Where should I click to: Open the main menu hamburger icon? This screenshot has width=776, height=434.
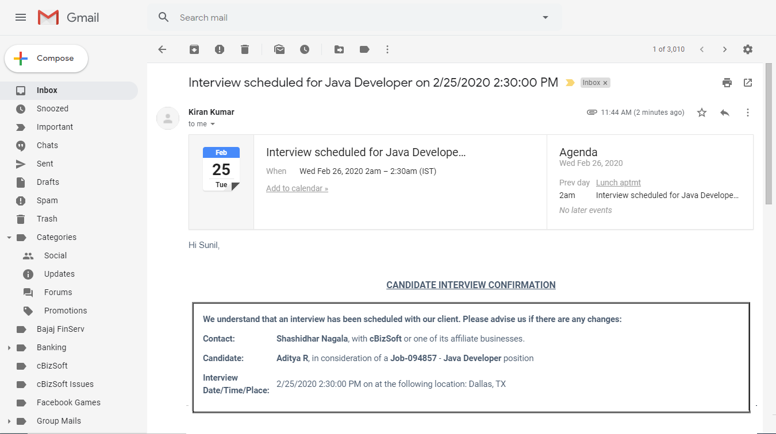tap(21, 17)
